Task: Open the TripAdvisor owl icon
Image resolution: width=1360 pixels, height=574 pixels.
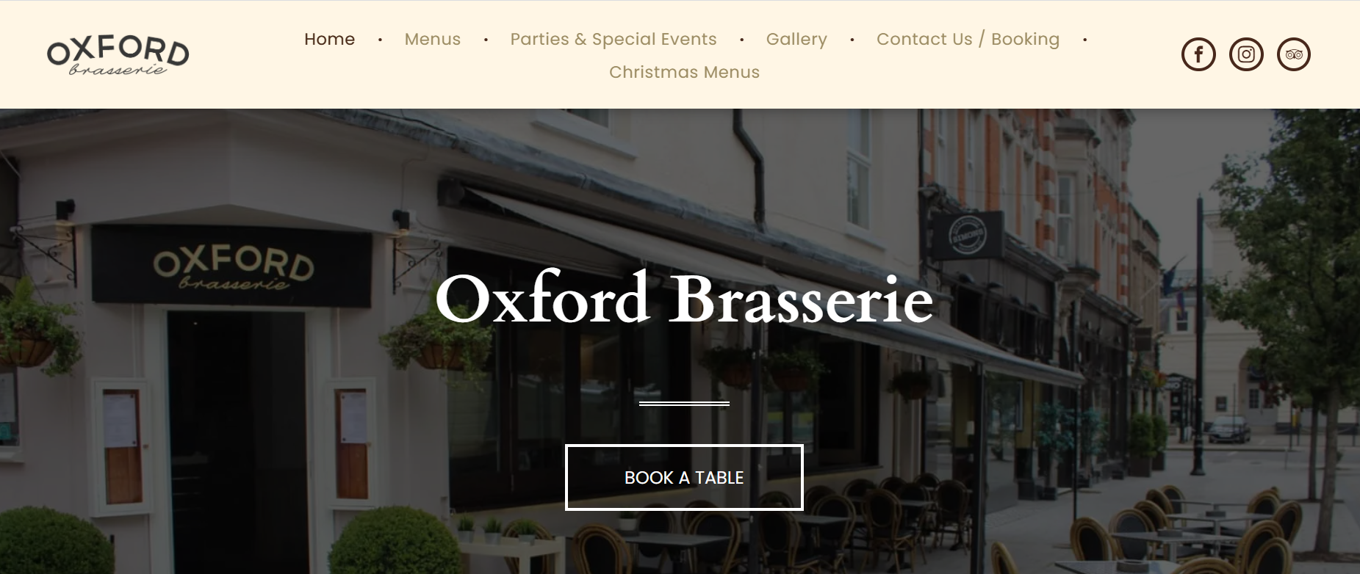Action: (x=1294, y=54)
